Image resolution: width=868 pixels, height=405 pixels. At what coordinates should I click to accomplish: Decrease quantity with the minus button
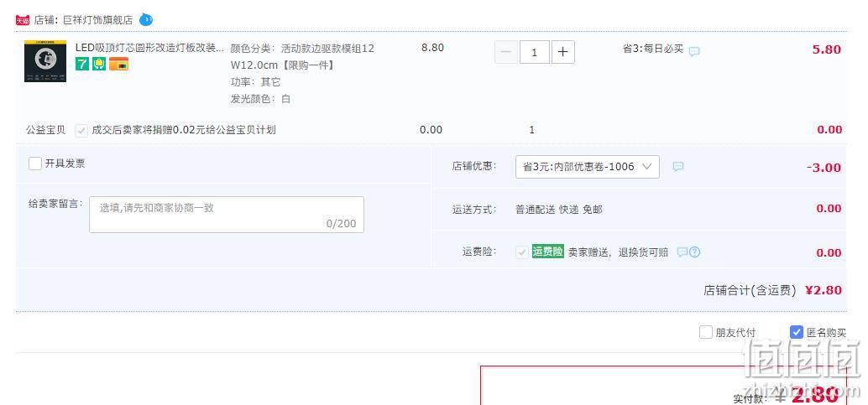pos(506,52)
